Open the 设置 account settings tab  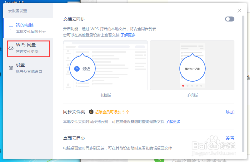point(28,68)
